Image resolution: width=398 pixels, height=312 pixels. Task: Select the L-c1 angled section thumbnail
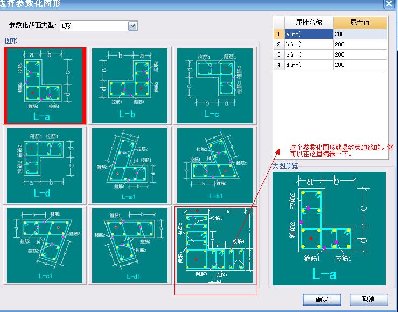click(x=45, y=245)
